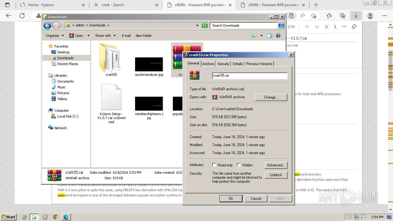Switch to crark - Search browser tab

tap(125, 5)
